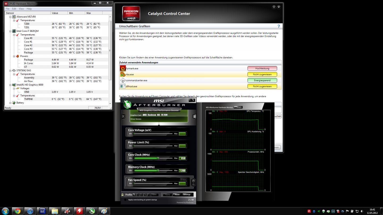Collapse the Alienware M17xR4 tree node
Image resolution: width=383 pixels, height=215 pixels.
(10, 17)
